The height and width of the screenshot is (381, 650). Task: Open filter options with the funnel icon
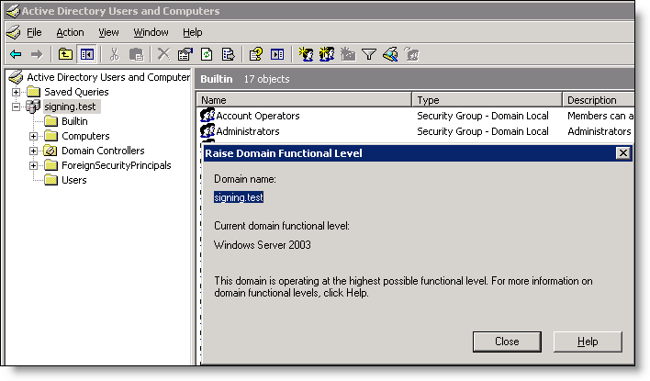click(369, 55)
